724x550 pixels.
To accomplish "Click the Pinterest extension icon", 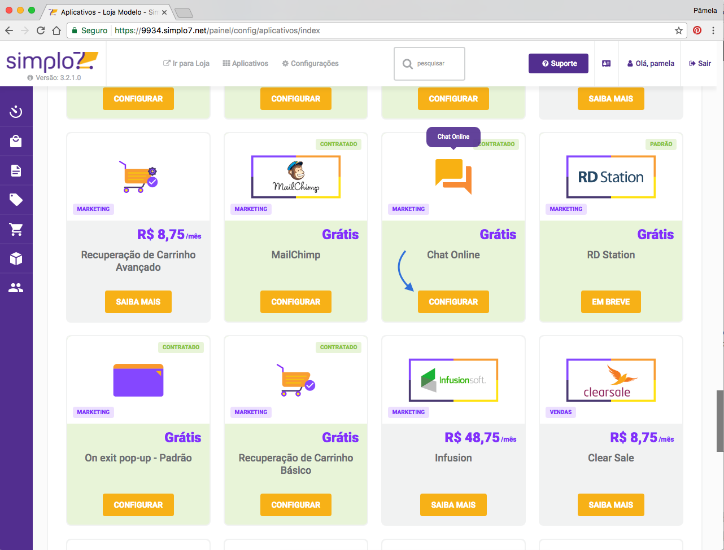I will point(697,30).
